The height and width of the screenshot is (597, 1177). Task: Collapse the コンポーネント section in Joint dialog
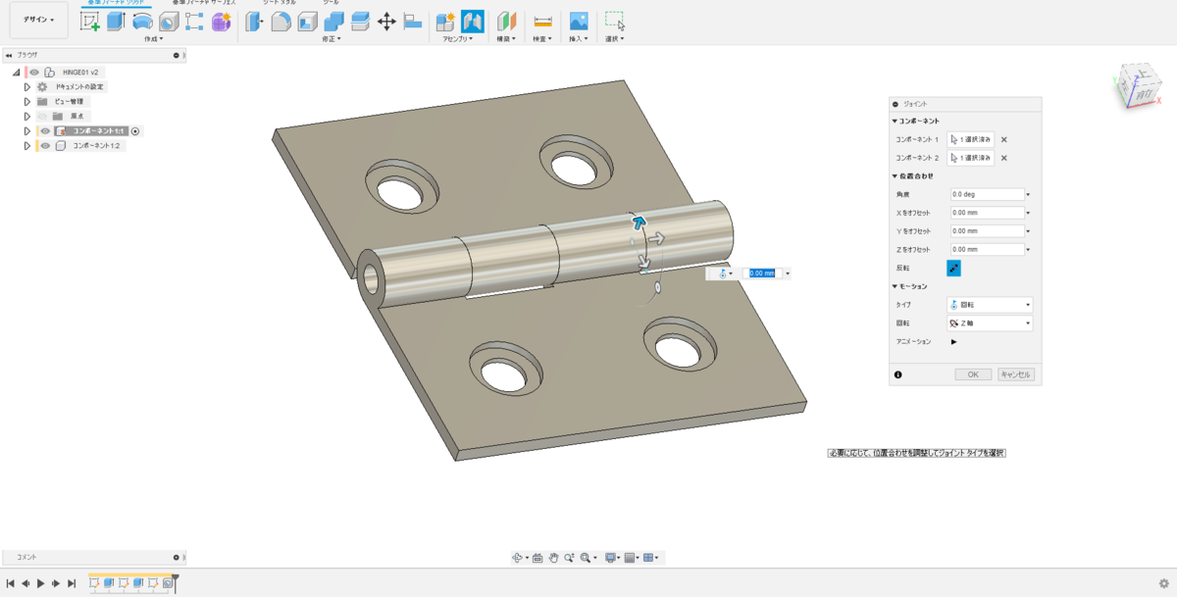895,121
